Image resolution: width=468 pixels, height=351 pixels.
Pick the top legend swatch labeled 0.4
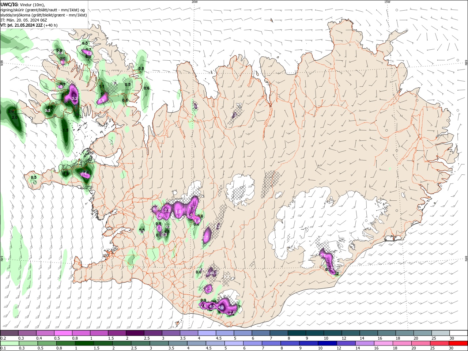pyautogui.click(x=45, y=333)
